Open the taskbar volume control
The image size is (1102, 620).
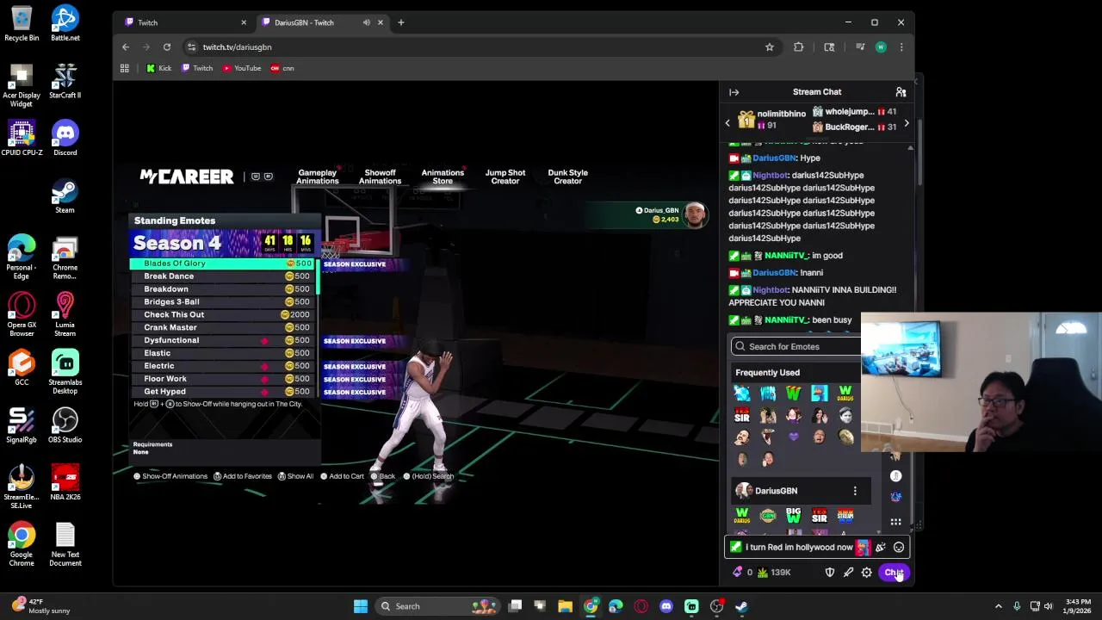1049,606
